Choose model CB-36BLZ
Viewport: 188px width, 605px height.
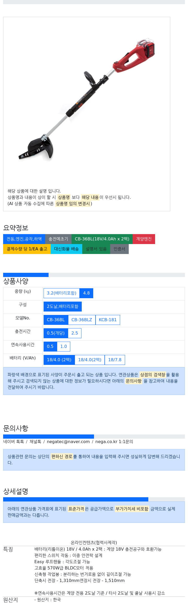[x=82, y=320]
